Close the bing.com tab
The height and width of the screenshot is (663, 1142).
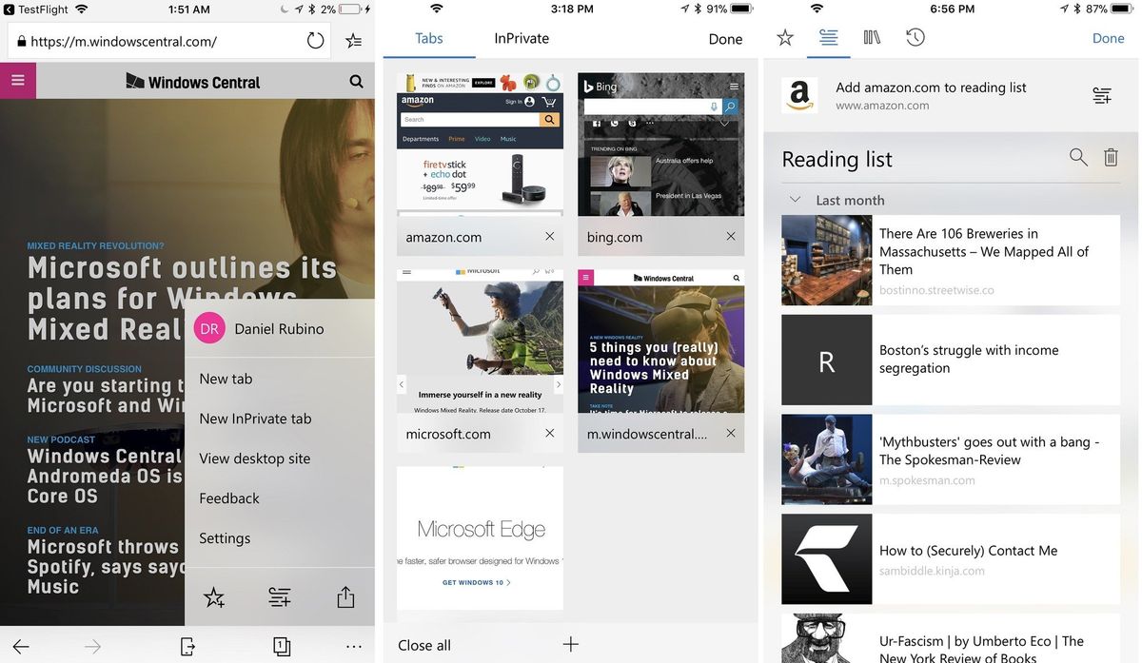click(x=730, y=236)
